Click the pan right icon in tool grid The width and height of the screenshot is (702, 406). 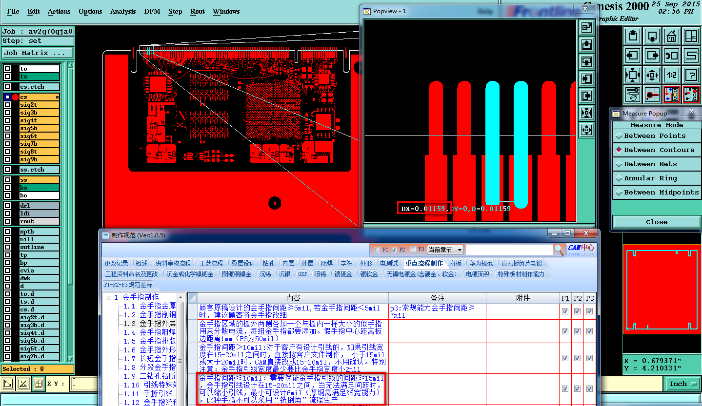pyautogui.click(x=652, y=56)
